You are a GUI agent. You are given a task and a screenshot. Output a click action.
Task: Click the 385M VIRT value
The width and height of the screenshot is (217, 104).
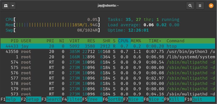pos(75,51)
